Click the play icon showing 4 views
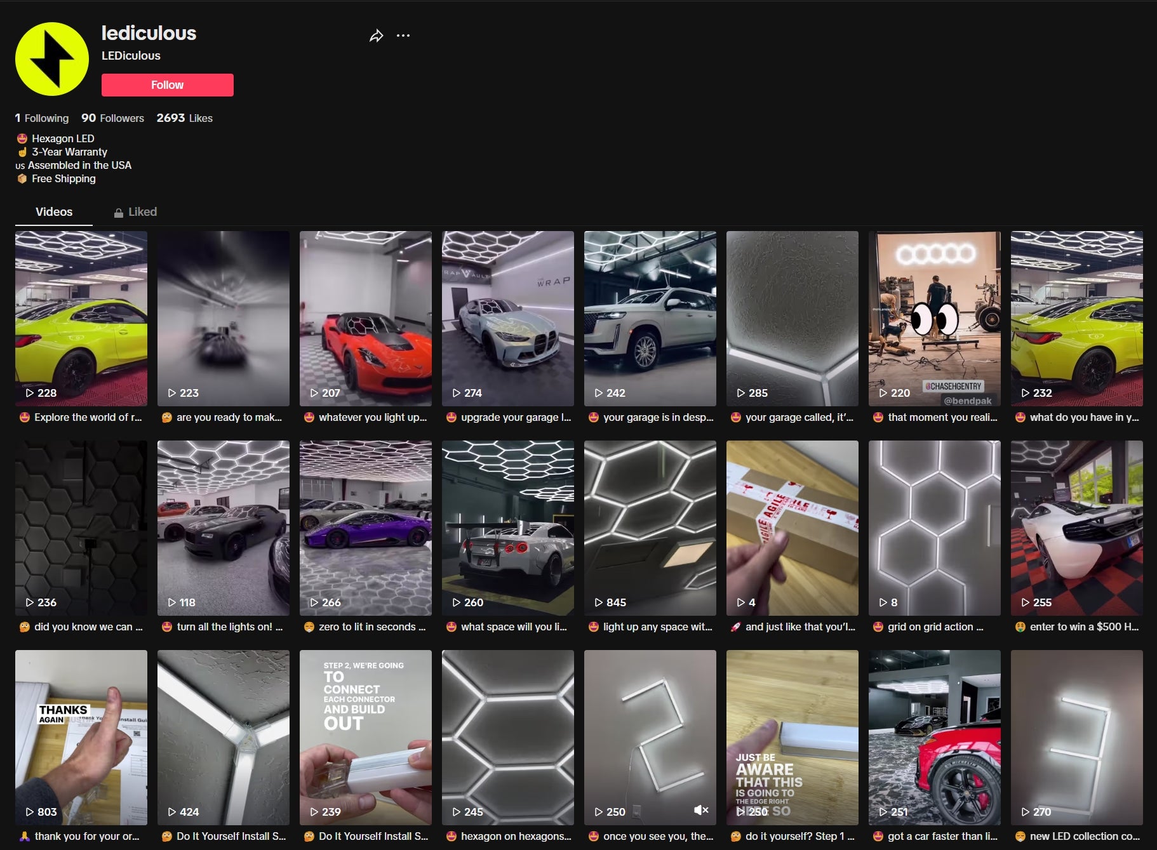Image resolution: width=1157 pixels, height=850 pixels. pyautogui.click(x=740, y=602)
